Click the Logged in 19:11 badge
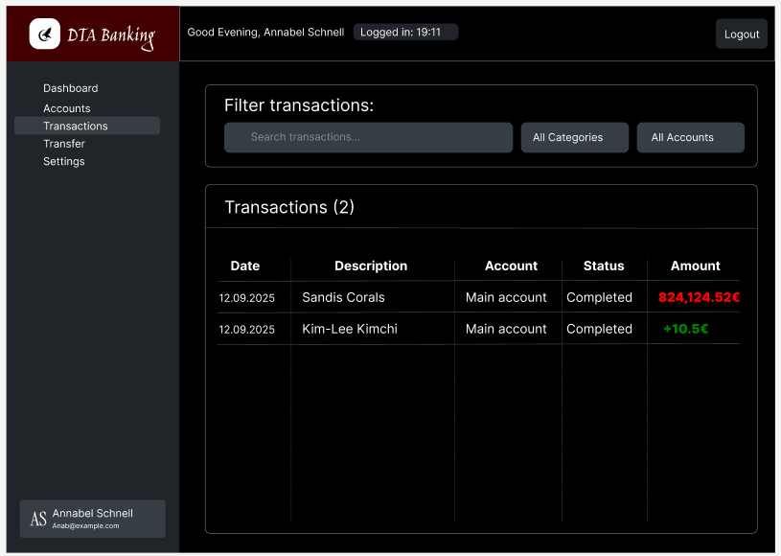The height and width of the screenshot is (556, 781). 405,32
